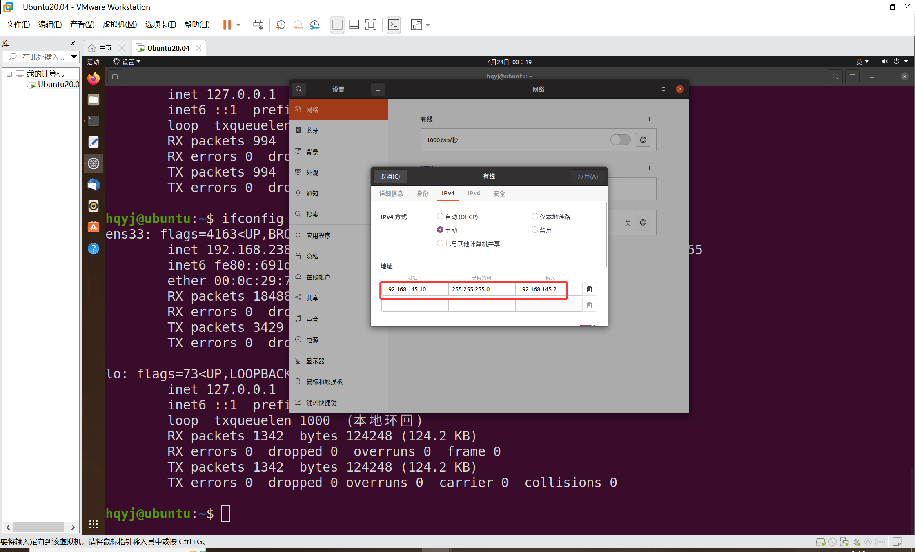Take a snapshot of the virtual machine
The height and width of the screenshot is (552, 915).
click(280, 25)
